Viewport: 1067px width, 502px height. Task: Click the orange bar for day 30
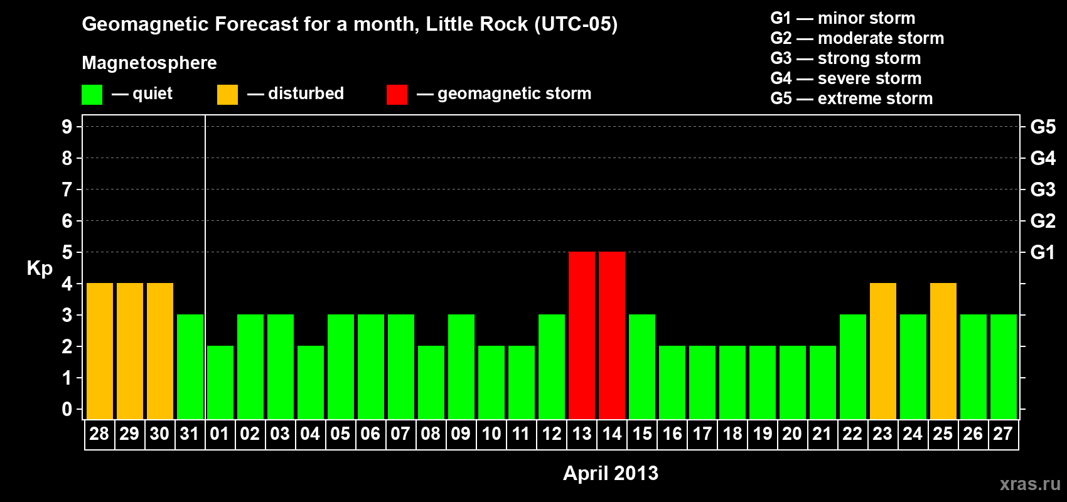[x=160, y=351]
